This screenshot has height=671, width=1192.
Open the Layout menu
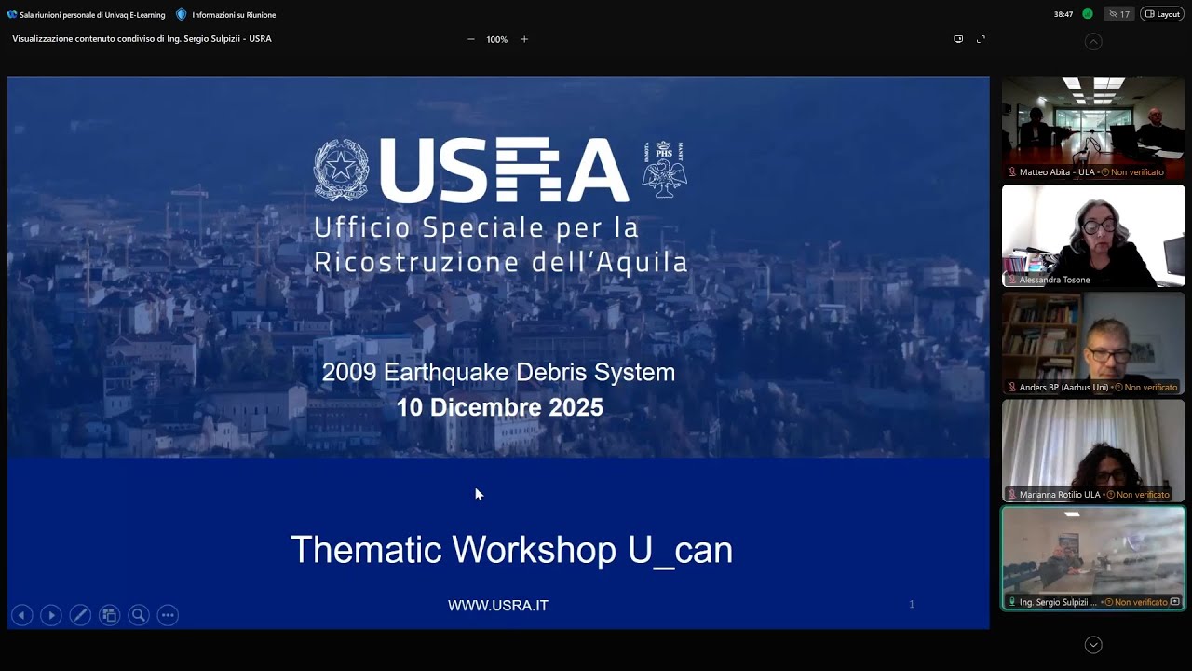pyautogui.click(x=1162, y=14)
